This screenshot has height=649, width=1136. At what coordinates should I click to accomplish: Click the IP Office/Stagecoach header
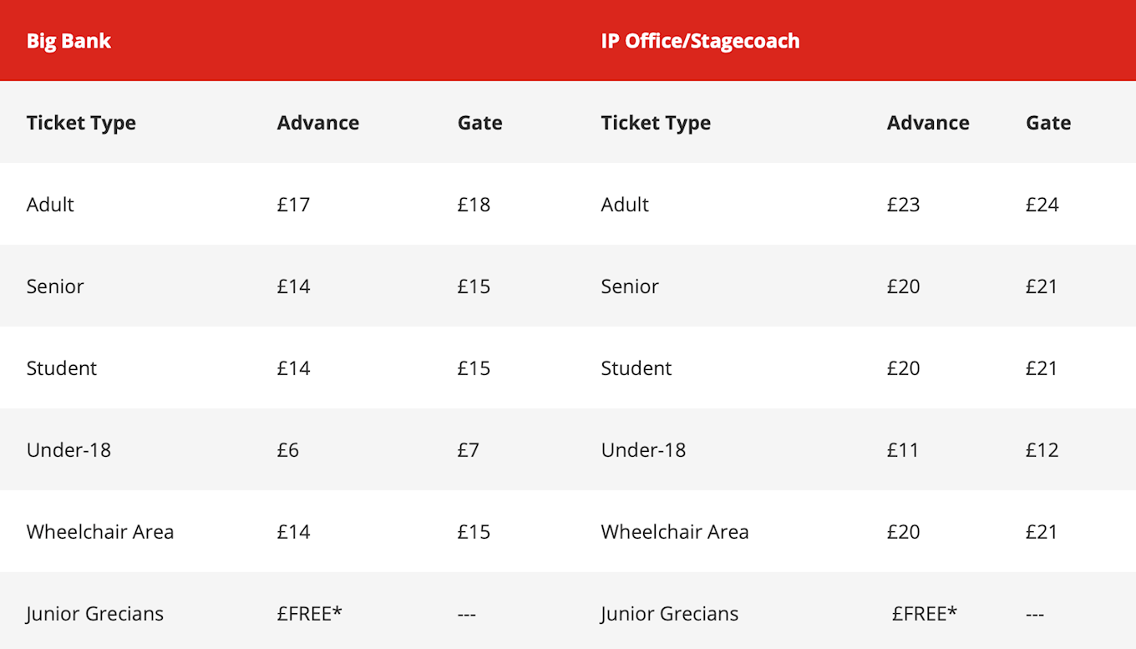(700, 41)
